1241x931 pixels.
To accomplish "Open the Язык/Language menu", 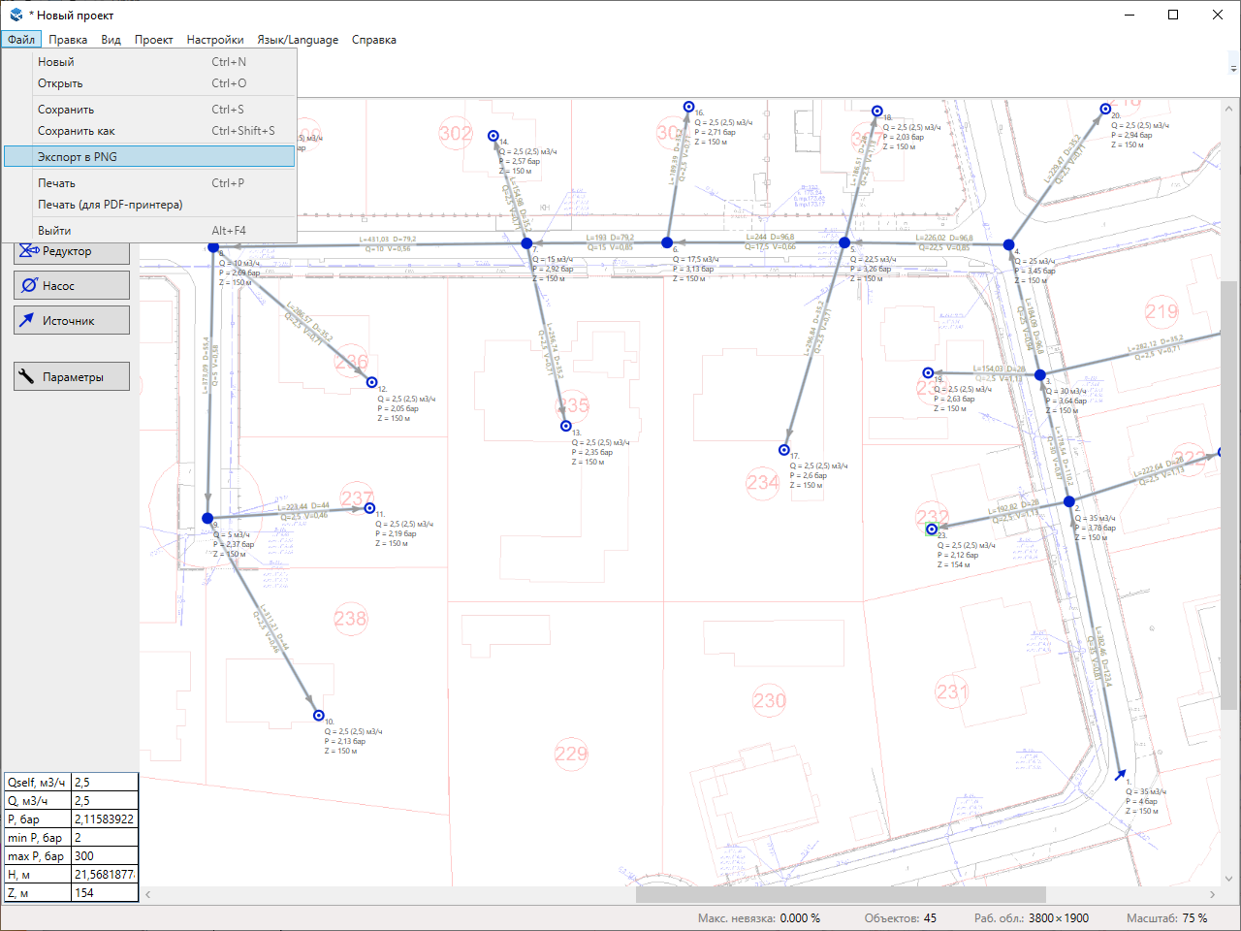I will point(298,40).
